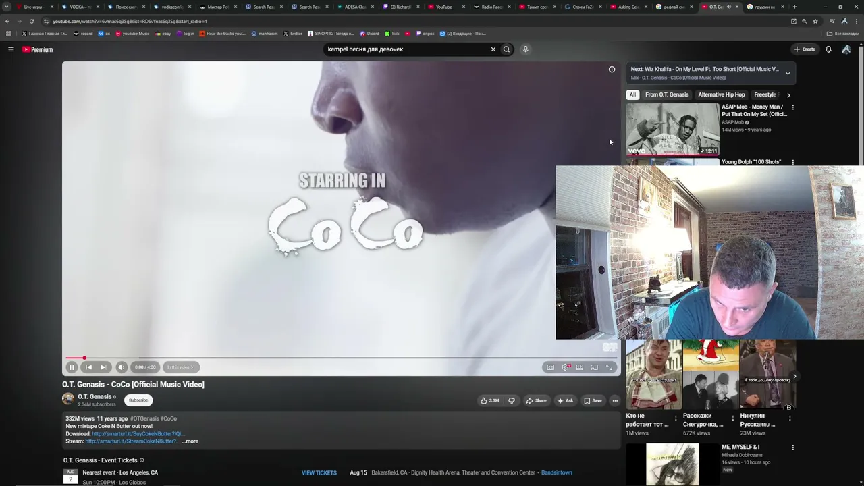Dislike the CoCo video
The width and height of the screenshot is (864, 486).
[x=512, y=400]
